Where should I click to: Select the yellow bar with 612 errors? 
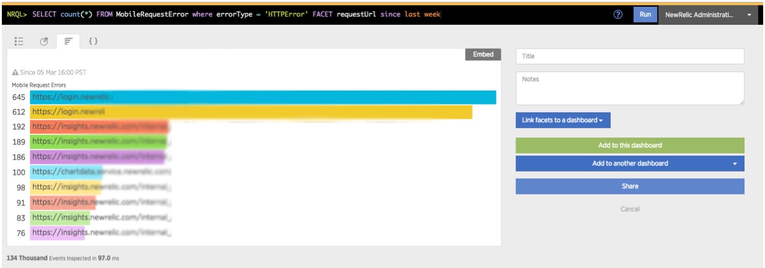point(251,112)
